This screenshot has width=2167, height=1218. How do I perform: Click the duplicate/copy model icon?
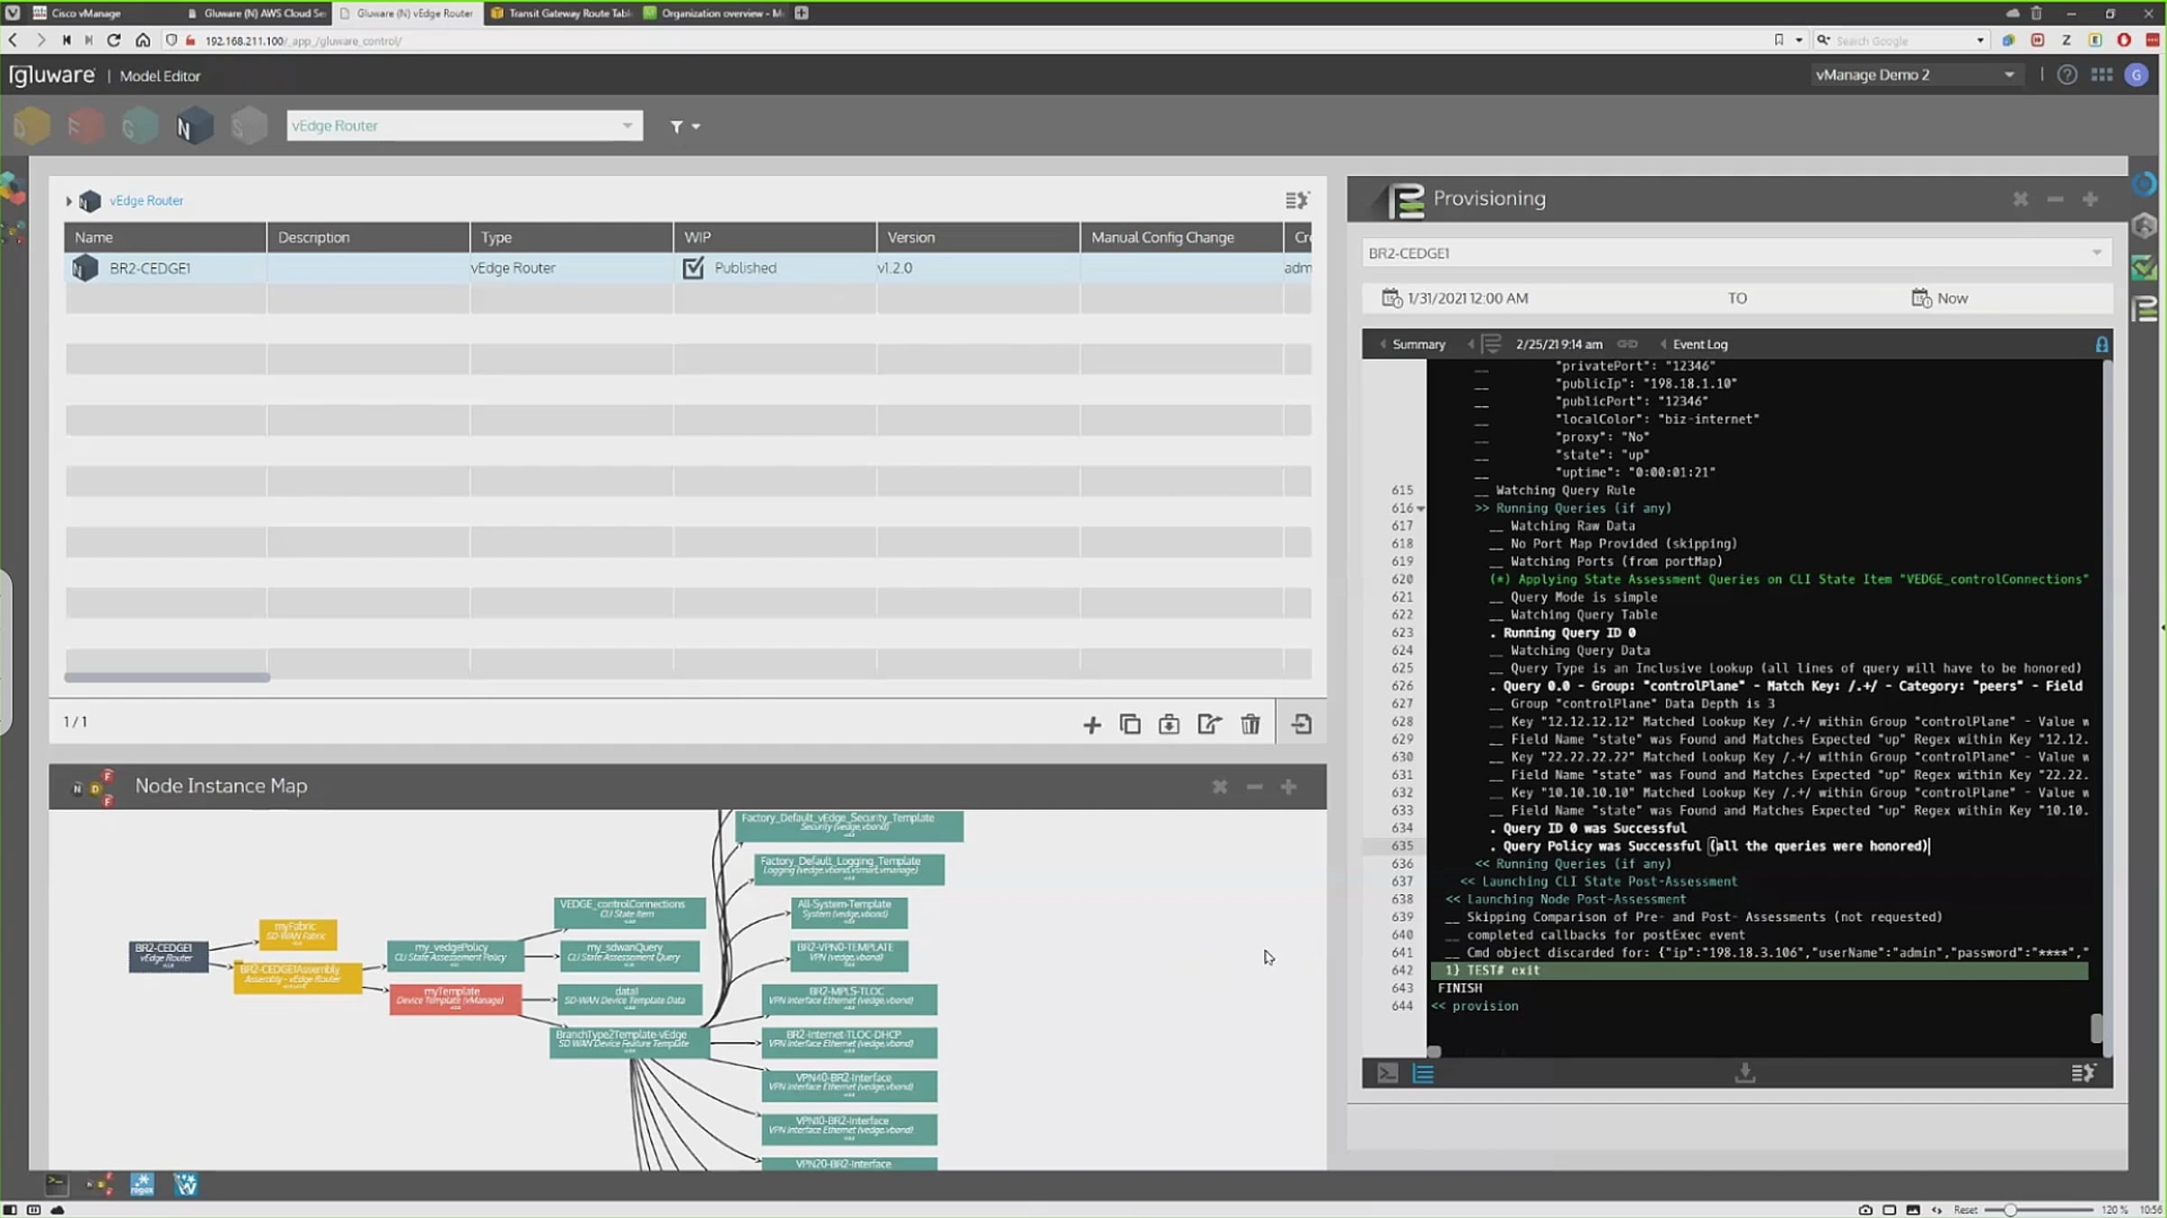click(1130, 724)
